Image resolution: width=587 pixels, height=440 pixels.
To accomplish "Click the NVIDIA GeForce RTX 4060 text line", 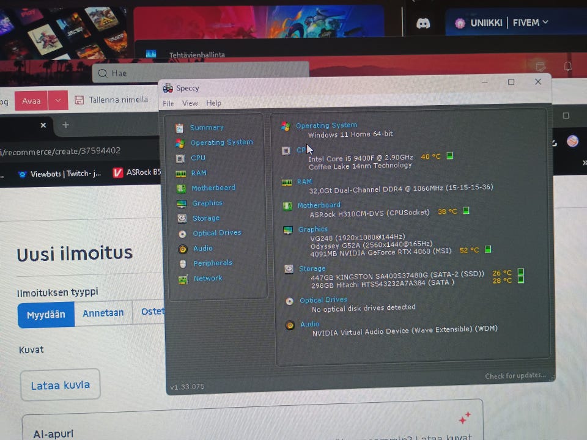I will point(381,252).
